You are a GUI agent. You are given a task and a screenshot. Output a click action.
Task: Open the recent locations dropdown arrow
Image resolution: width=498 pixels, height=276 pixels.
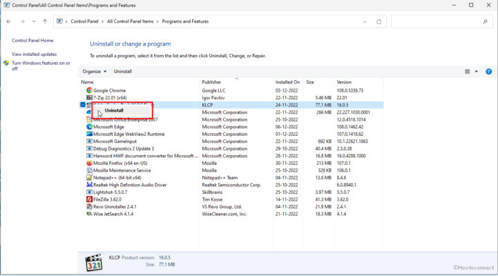[x=34, y=21]
